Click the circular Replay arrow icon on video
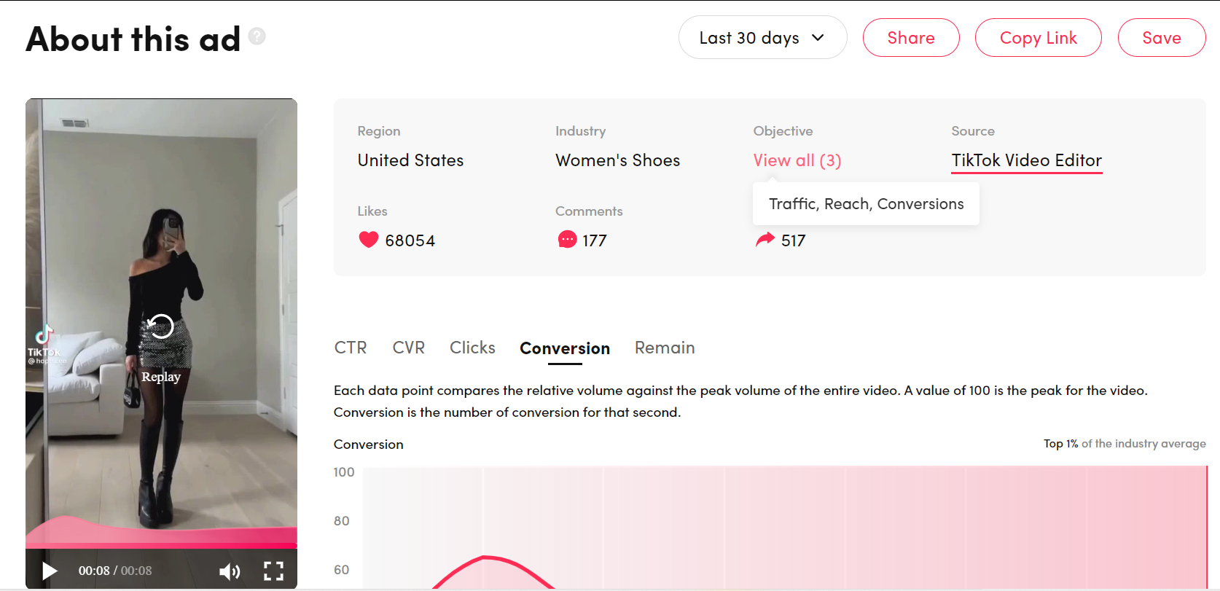The image size is (1220, 591). (160, 326)
